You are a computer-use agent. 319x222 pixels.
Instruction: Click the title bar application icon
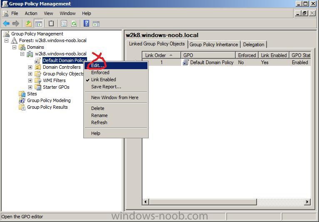[5, 4]
